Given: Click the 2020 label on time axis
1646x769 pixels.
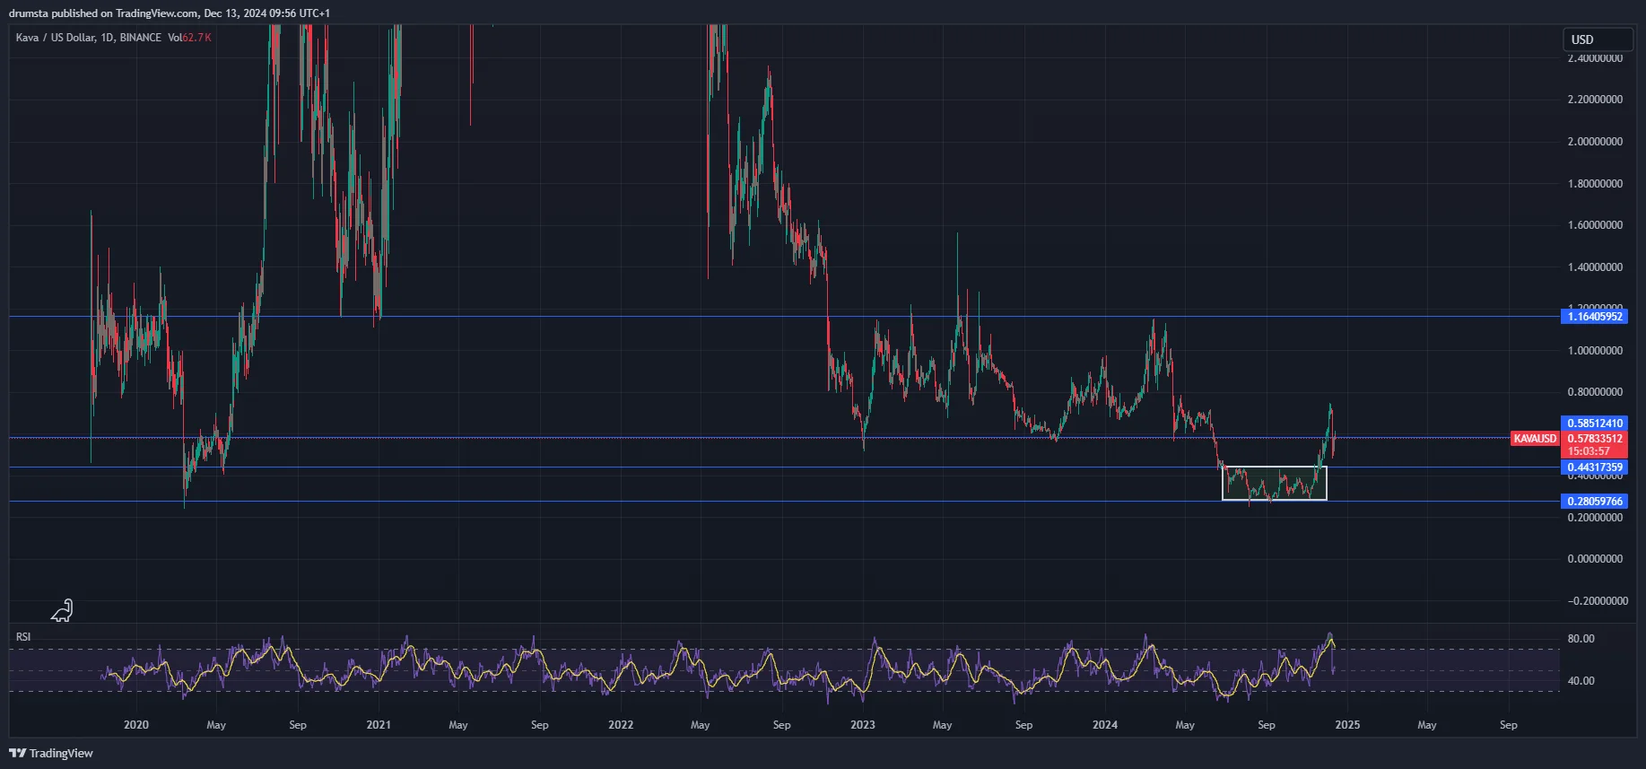Looking at the screenshot, I should 136,725.
